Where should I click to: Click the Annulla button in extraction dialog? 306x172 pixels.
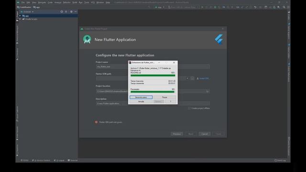click(141, 102)
